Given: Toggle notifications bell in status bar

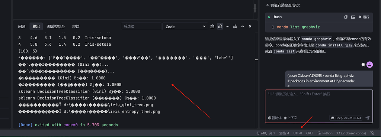Looking at the screenshot, I should [x=372, y=133].
